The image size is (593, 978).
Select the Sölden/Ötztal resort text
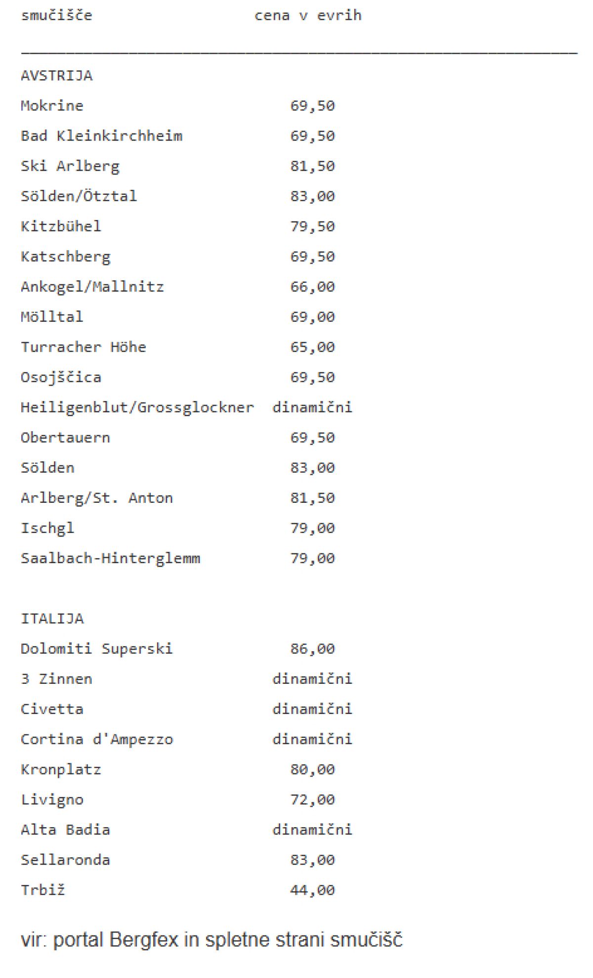click(79, 196)
